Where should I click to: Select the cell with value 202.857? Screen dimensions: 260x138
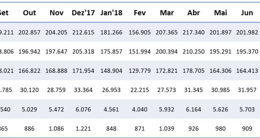pos(29,32)
